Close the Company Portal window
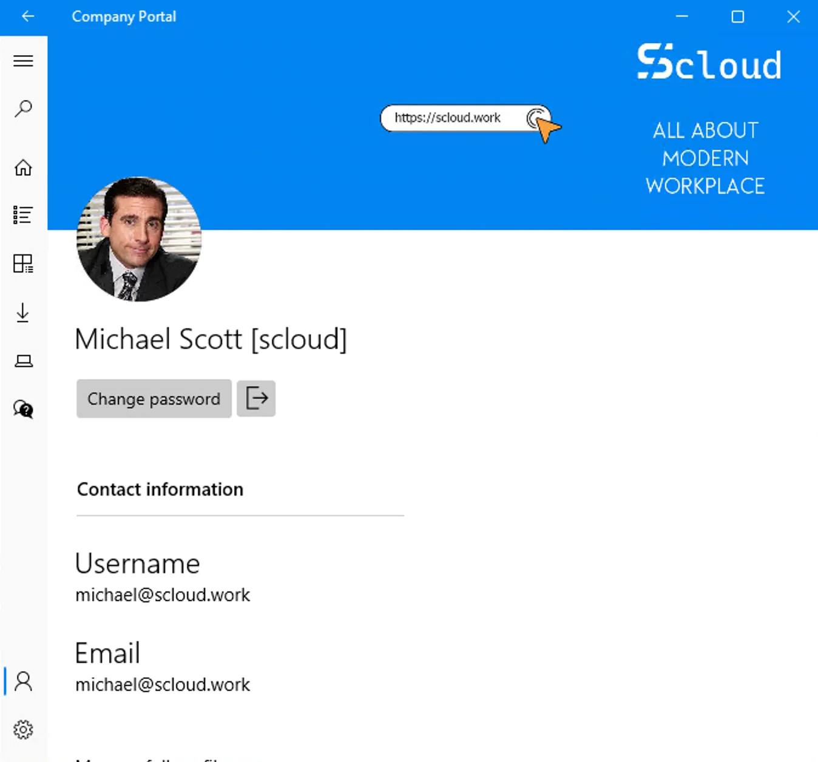818x762 pixels. [793, 16]
